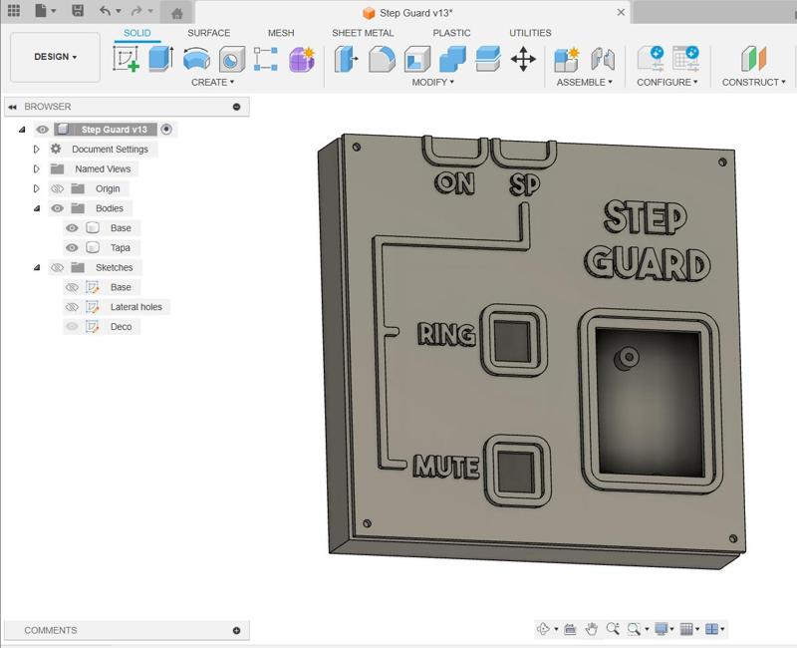Screen dimensions: 797x648
Task: Click the Pan hand tool
Action: click(x=592, y=629)
